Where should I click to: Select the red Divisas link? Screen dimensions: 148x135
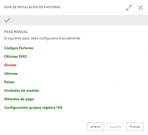[10, 65]
